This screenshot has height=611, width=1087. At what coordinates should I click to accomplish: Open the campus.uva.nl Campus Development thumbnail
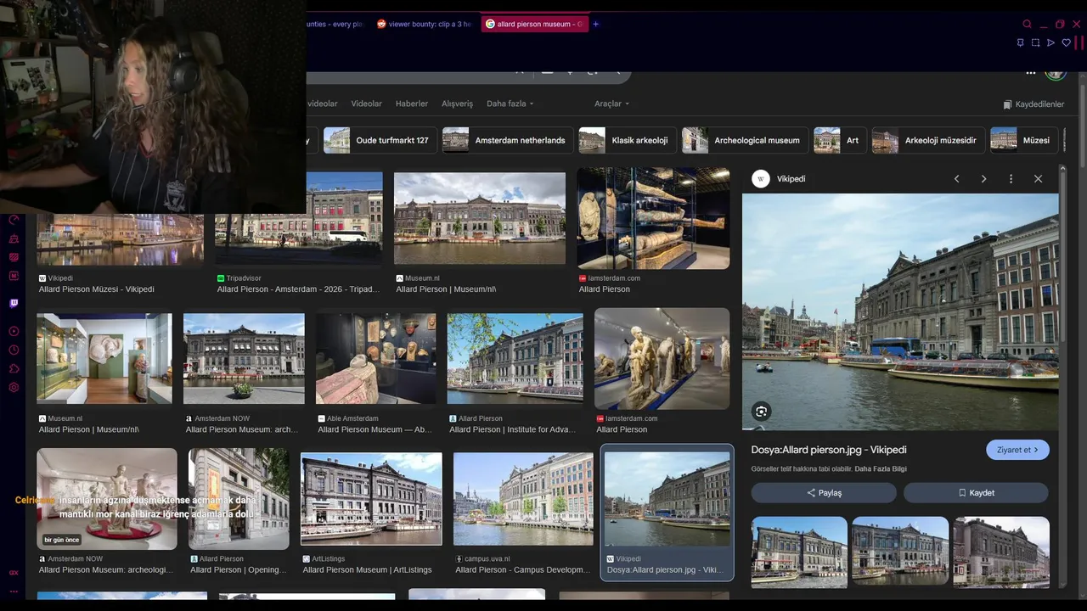point(523,499)
